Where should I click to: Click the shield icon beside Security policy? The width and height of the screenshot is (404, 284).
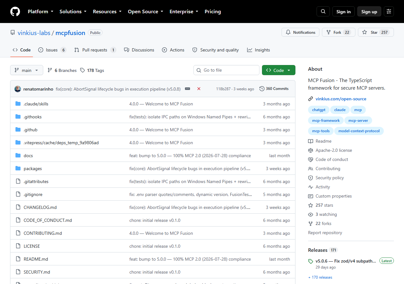pyautogui.click(x=311, y=178)
